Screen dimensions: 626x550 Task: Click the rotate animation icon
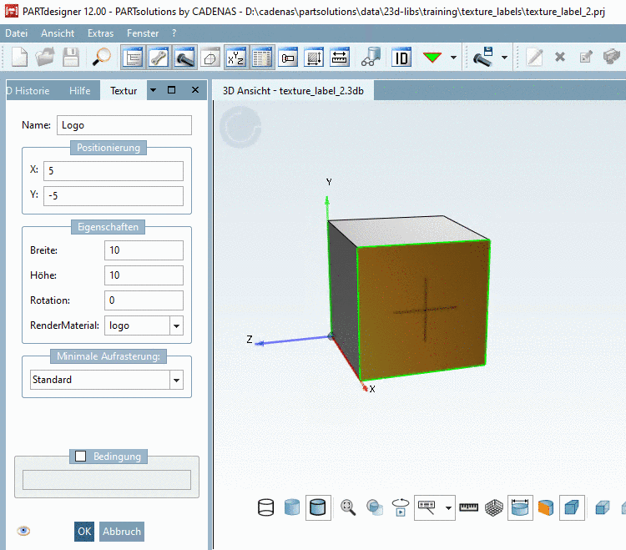tap(401, 507)
